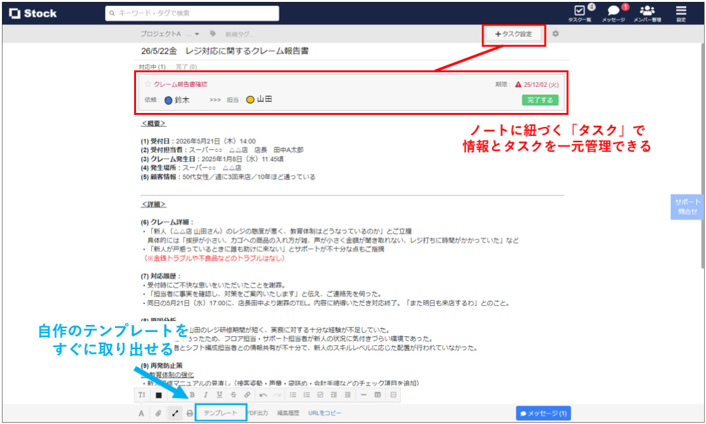Image resolution: width=706 pixels, height=424 pixels.
Task: Open the タスク一覧 task list icon
Action: pyautogui.click(x=580, y=10)
